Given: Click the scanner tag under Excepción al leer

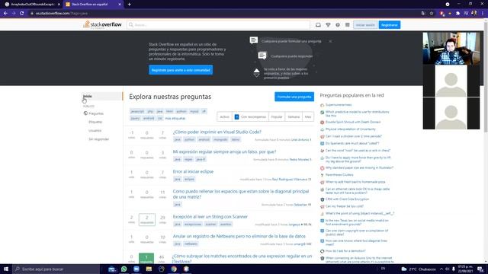Looking at the screenshot, I should (210, 224).
